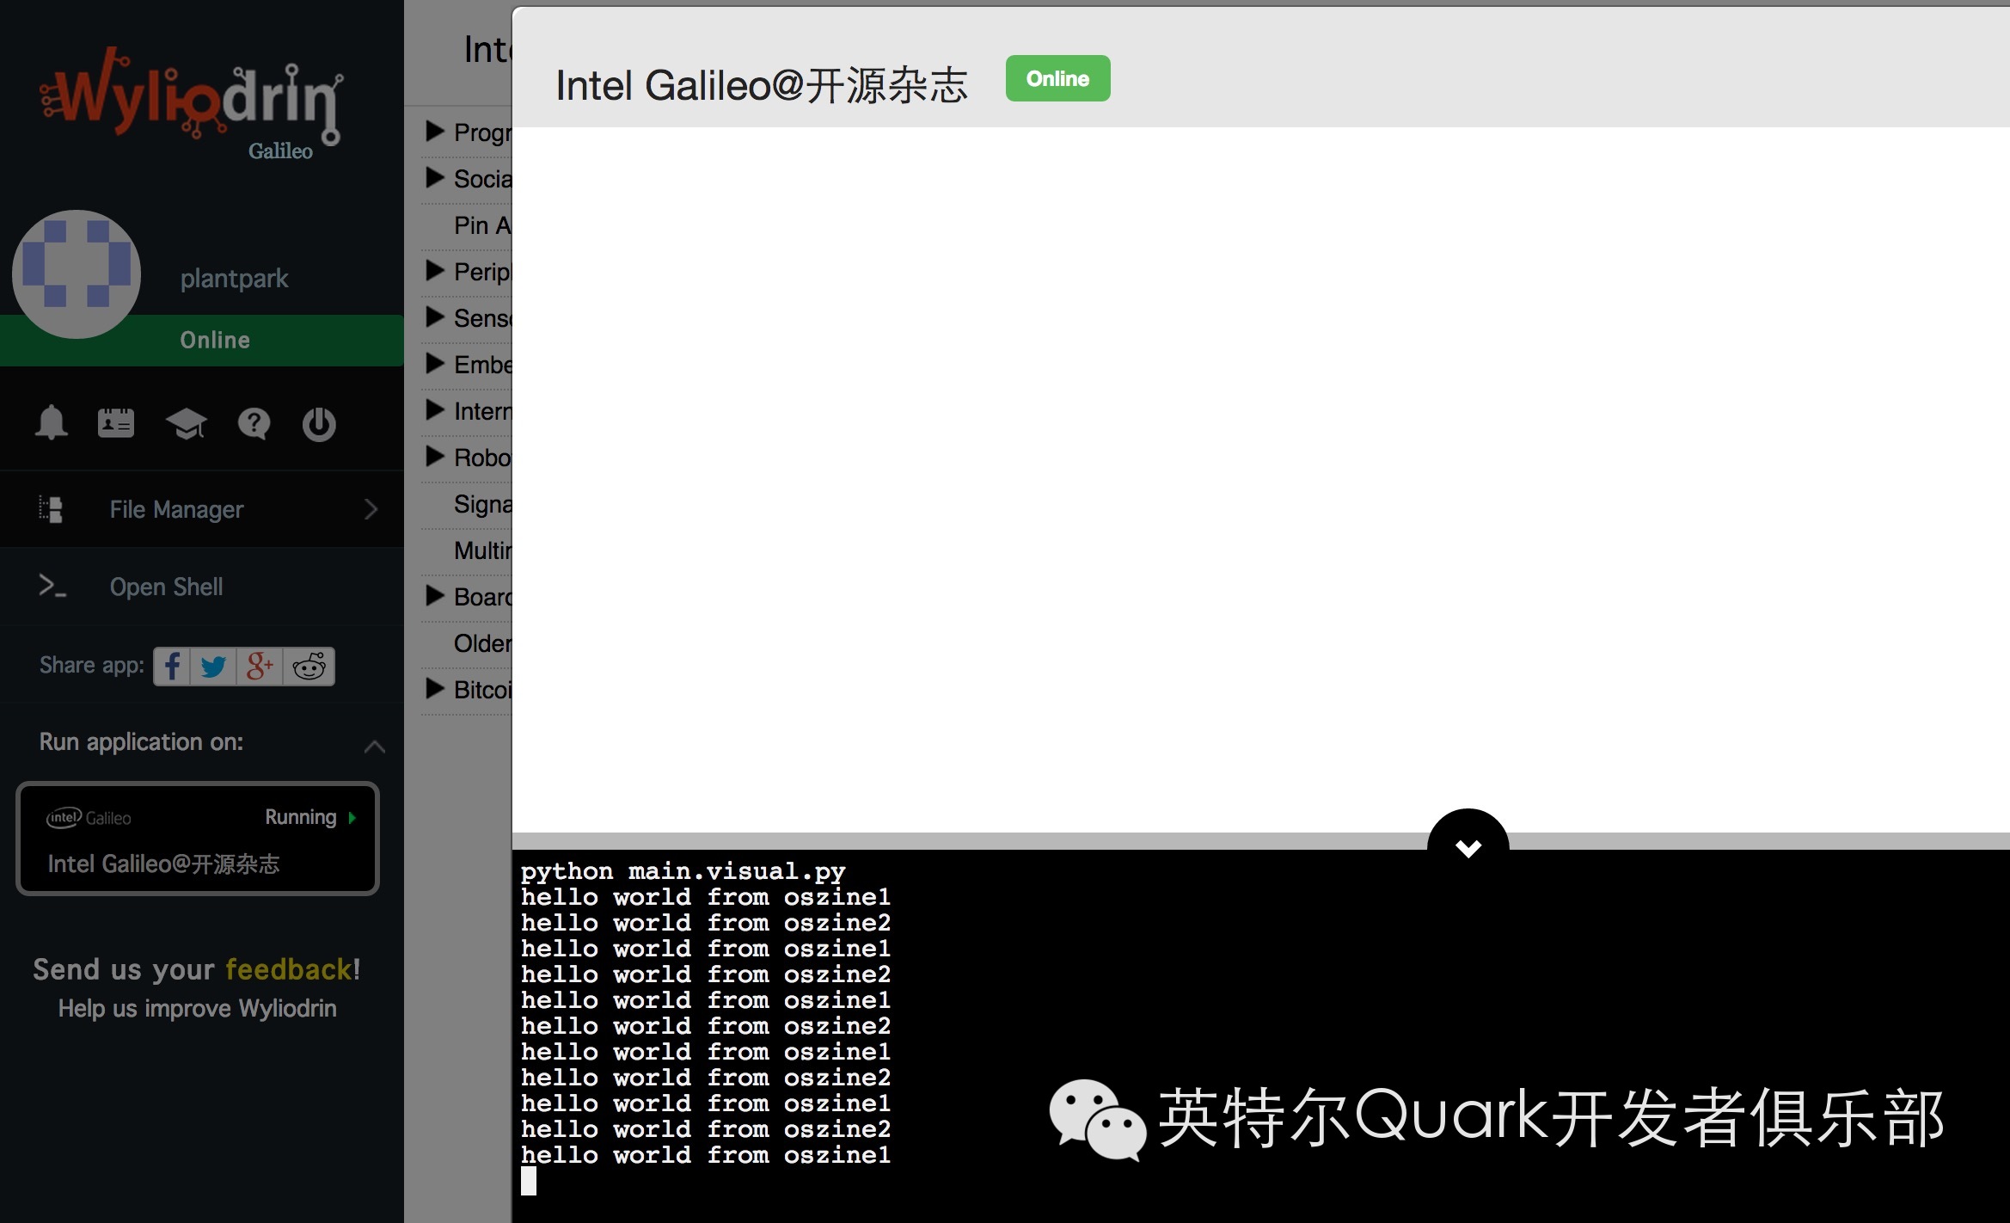Share app on Google Plus
Image resolution: width=2010 pixels, height=1223 pixels.
click(260, 667)
